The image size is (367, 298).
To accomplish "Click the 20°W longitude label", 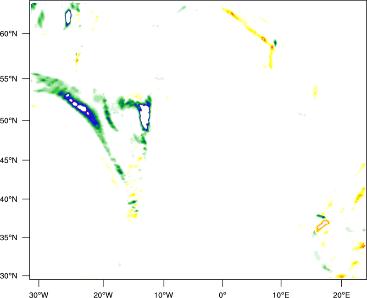I will [103, 295].
